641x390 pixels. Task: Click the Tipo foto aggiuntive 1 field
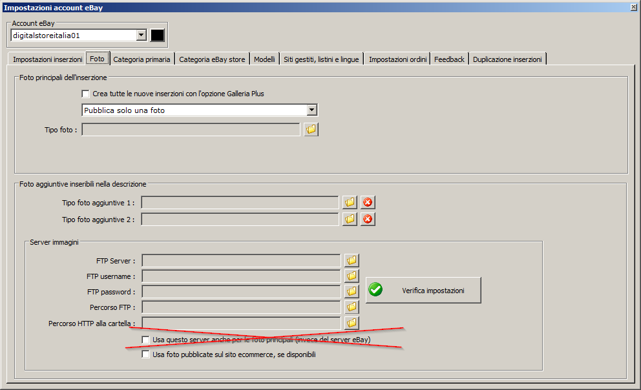point(240,203)
